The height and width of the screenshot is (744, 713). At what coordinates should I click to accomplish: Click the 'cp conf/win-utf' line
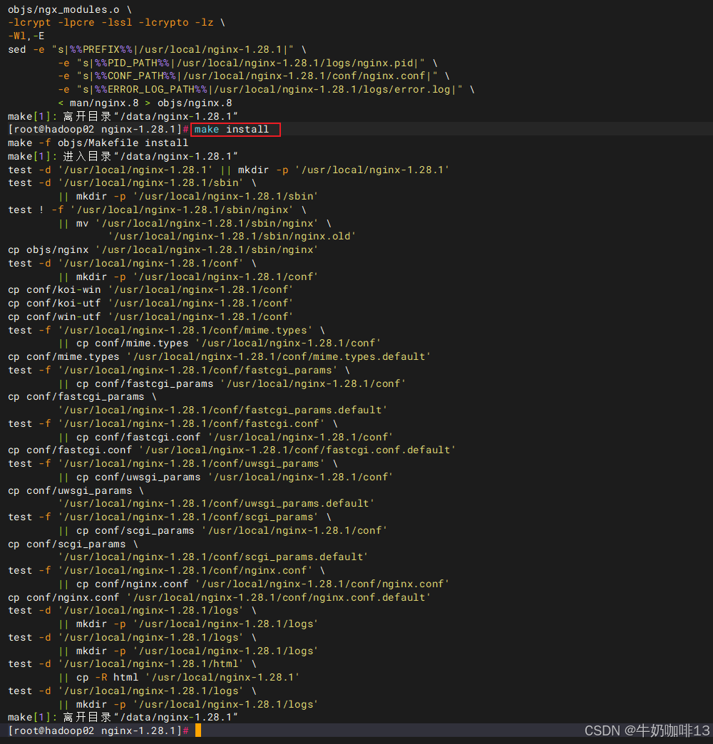click(x=150, y=316)
